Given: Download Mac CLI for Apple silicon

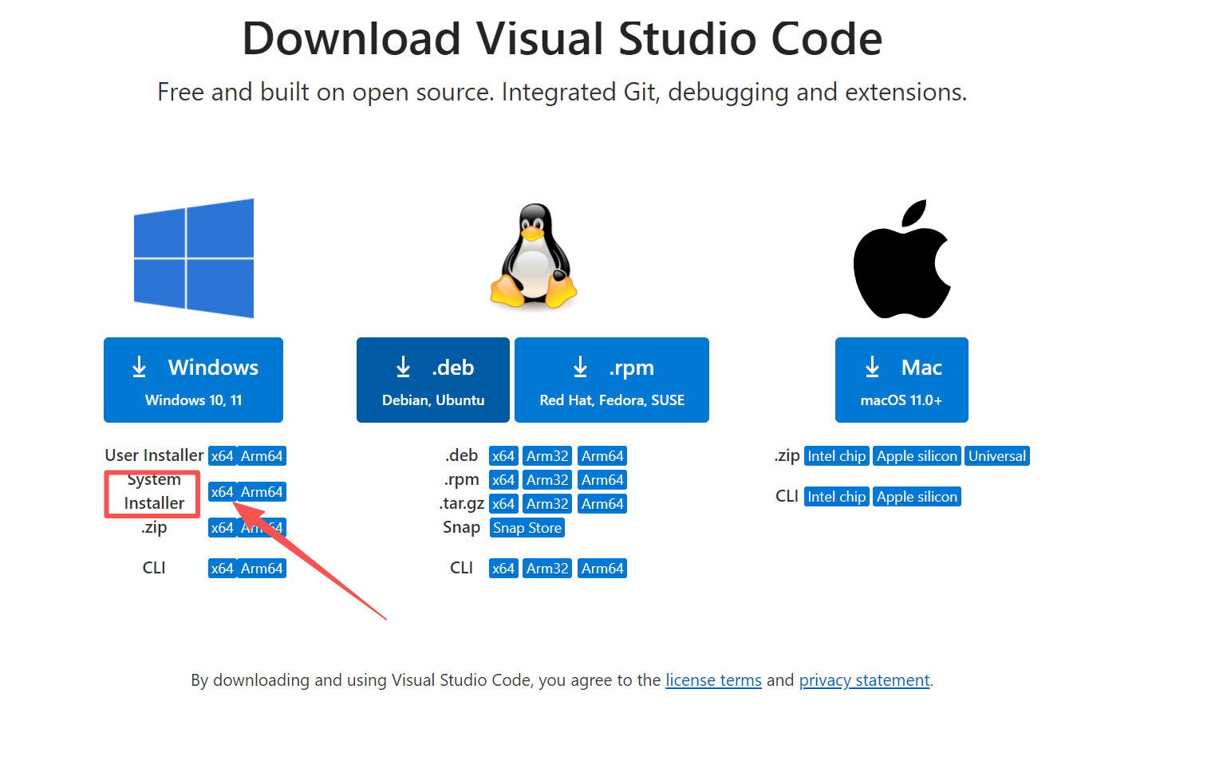Looking at the screenshot, I should [x=917, y=497].
